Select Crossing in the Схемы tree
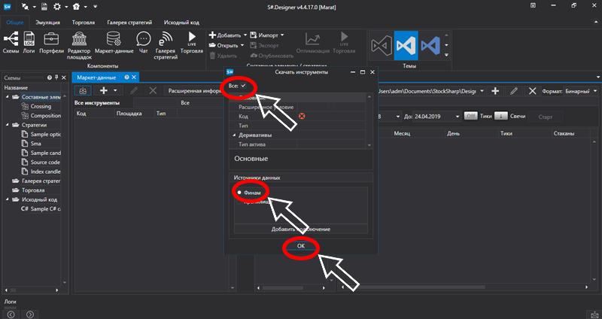Image resolution: width=602 pixels, height=319 pixels. pyautogui.click(x=41, y=106)
